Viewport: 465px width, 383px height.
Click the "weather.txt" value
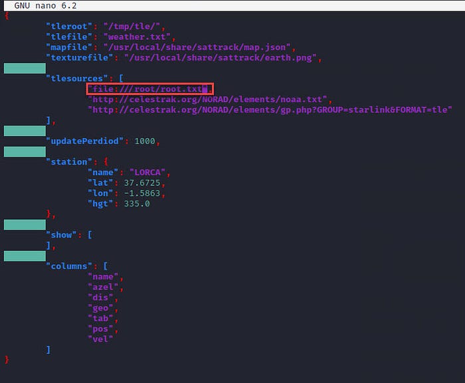137,37
